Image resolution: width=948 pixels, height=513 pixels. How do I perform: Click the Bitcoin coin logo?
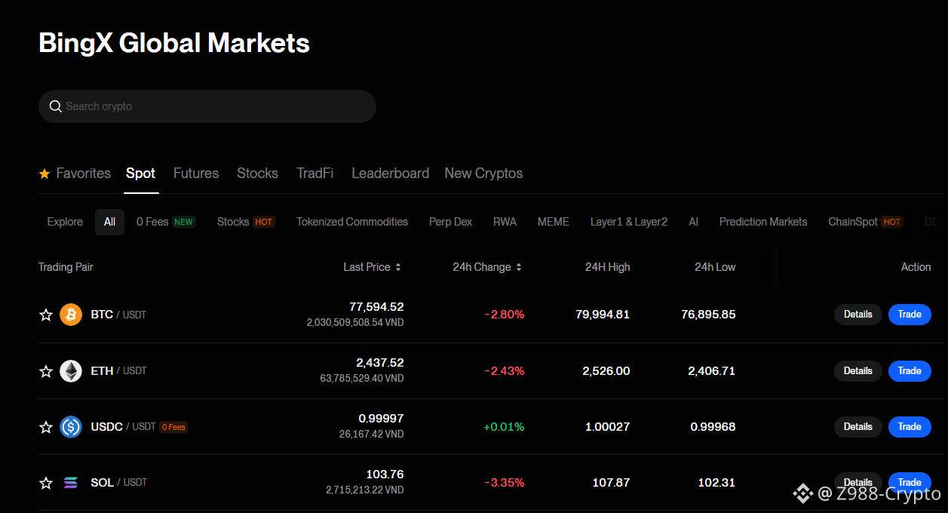71,315
